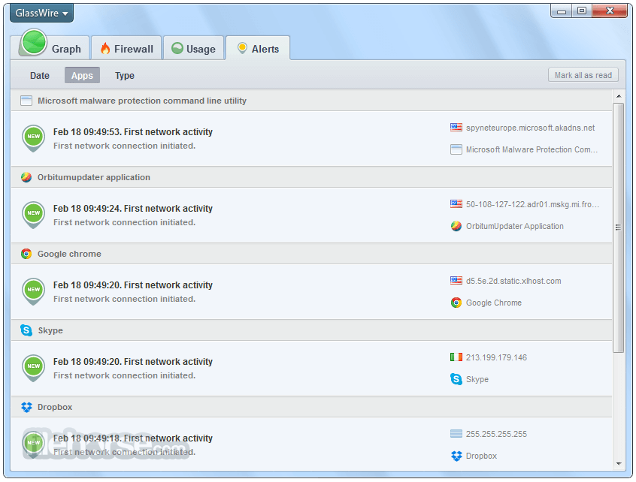The width and height of the screenshot is (636, 482).
Task: Click US flag beside d5.5e.2d.static.xlhost.com
Action: [456, 281]
